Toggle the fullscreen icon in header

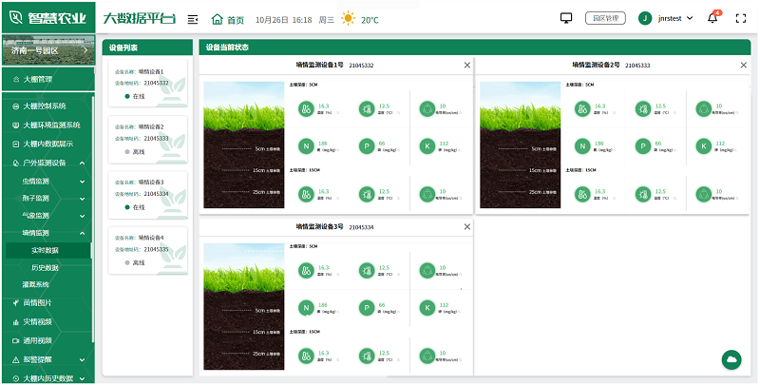click(741, 18)
